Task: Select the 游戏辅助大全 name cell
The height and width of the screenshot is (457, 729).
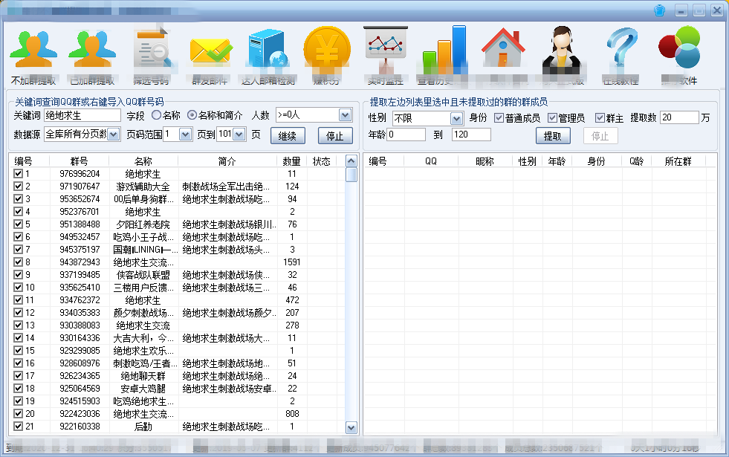Action: [x=143, y=187]
